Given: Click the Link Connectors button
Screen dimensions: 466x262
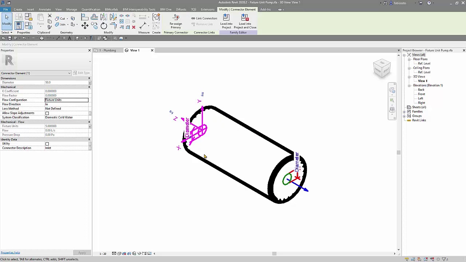Looking at the screenshot, I should tap(204, 18).
